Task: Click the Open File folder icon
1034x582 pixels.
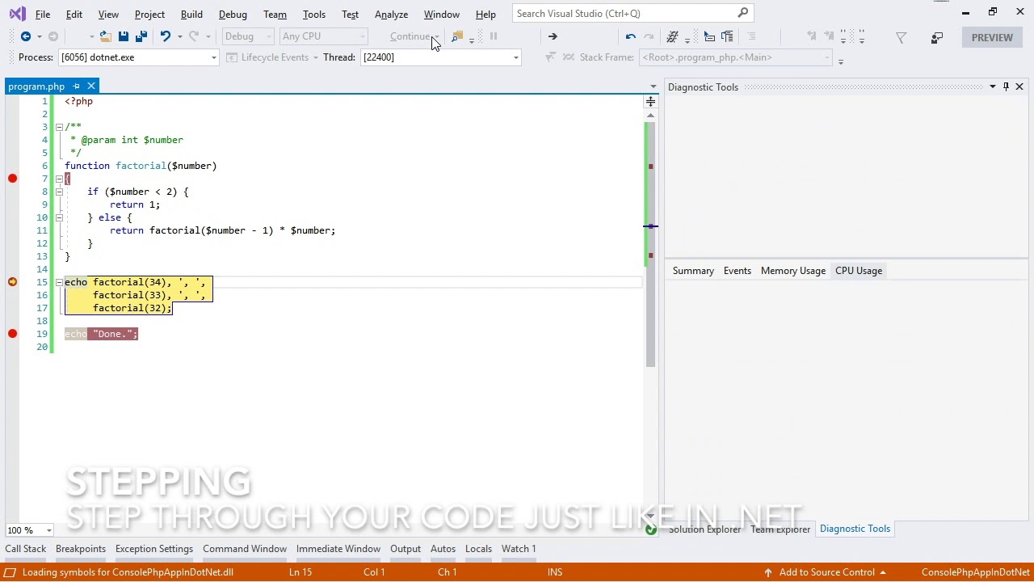Action: pos(106,36)
